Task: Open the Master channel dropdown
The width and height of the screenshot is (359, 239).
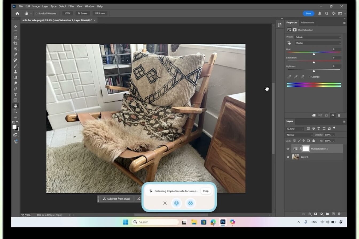Action: click(318, 43)
